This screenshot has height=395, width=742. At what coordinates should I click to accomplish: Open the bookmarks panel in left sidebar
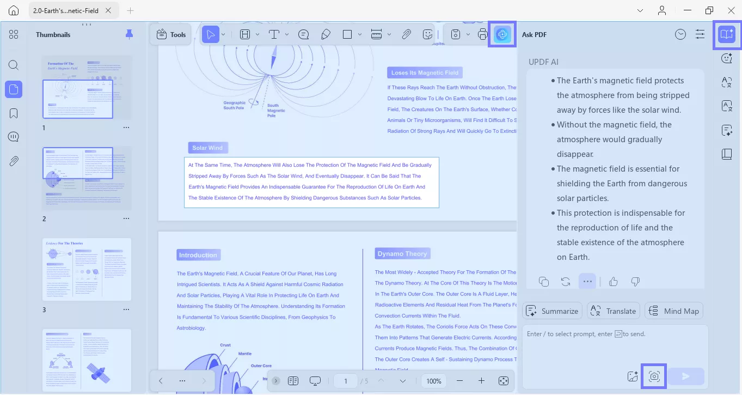pos(14,113)
